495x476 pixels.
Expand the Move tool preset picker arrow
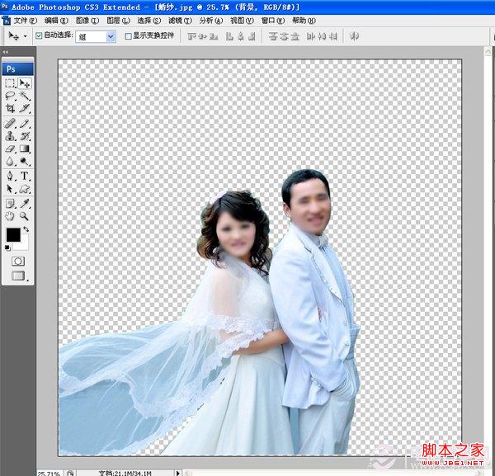[26, 36]
